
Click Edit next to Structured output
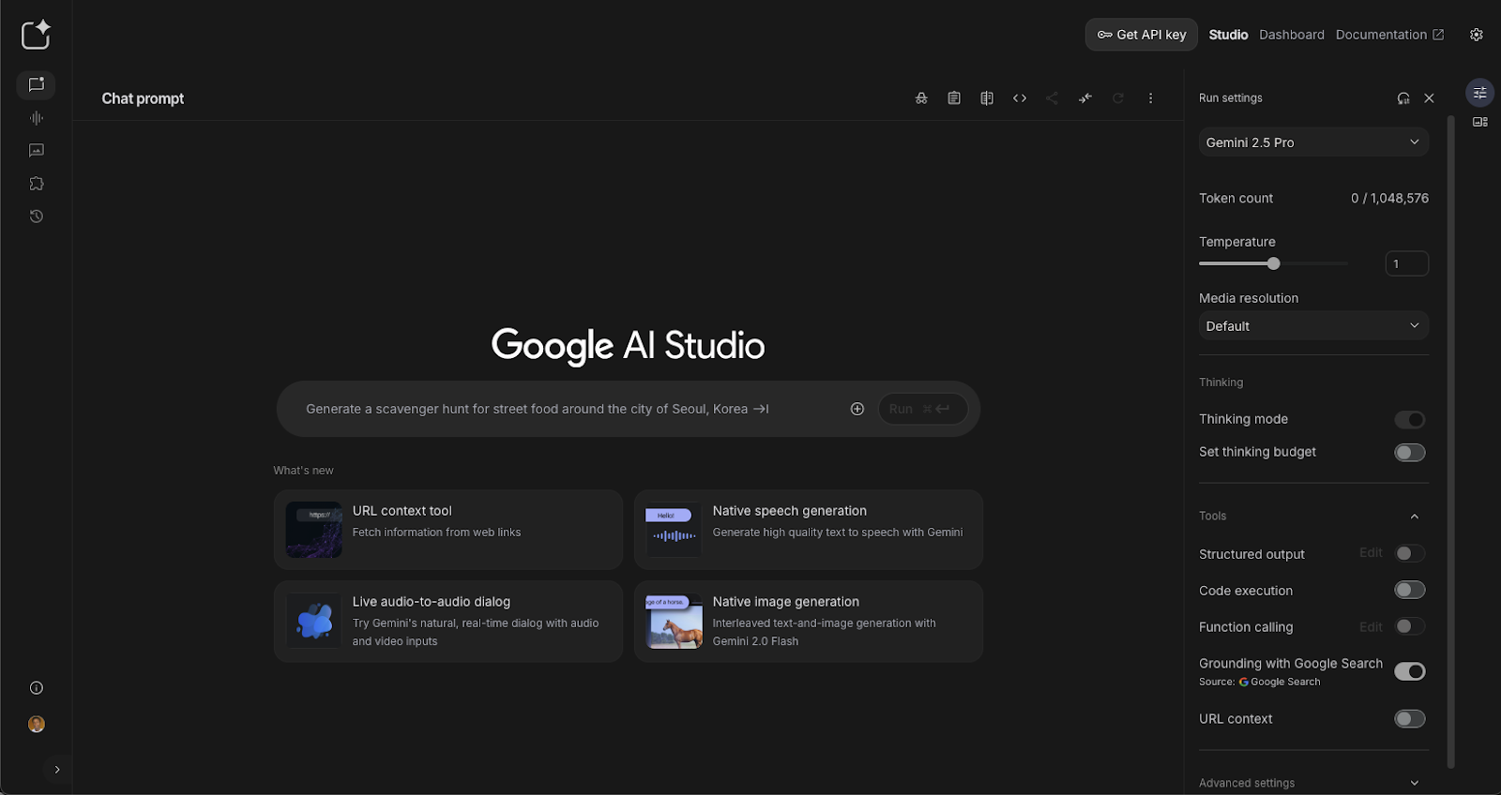pyautogui.click(x=1371, y=553)
